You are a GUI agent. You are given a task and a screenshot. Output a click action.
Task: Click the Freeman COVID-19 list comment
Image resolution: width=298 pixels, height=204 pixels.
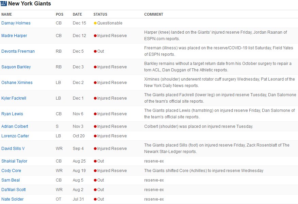(x=218, y=51)
